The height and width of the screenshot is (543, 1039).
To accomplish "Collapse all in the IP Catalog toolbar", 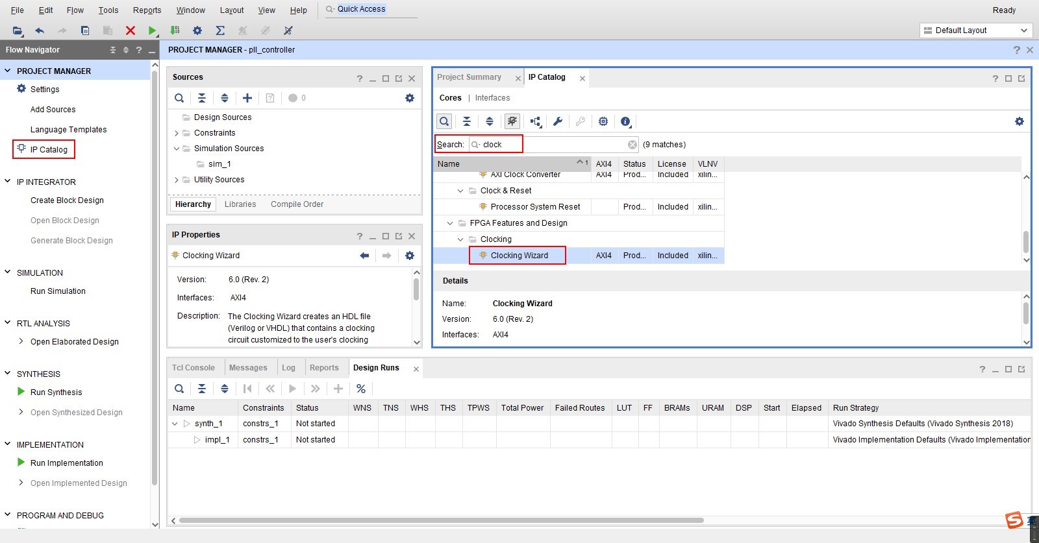I will [x=467, y=121].
